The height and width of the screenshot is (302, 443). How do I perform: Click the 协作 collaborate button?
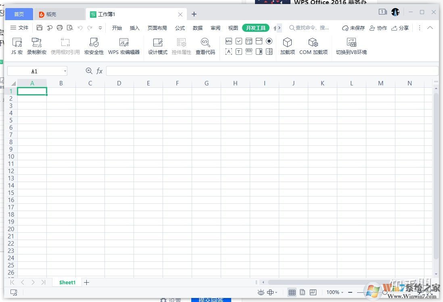(378, 28)
